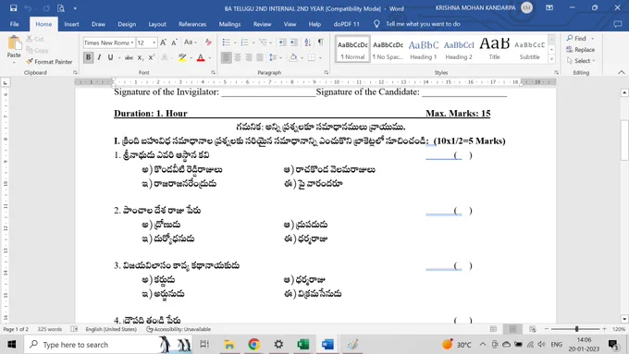This screenshot has width=629, height=354.
Task: Expand the bullets list dropdown
Action: coord(235,43)
